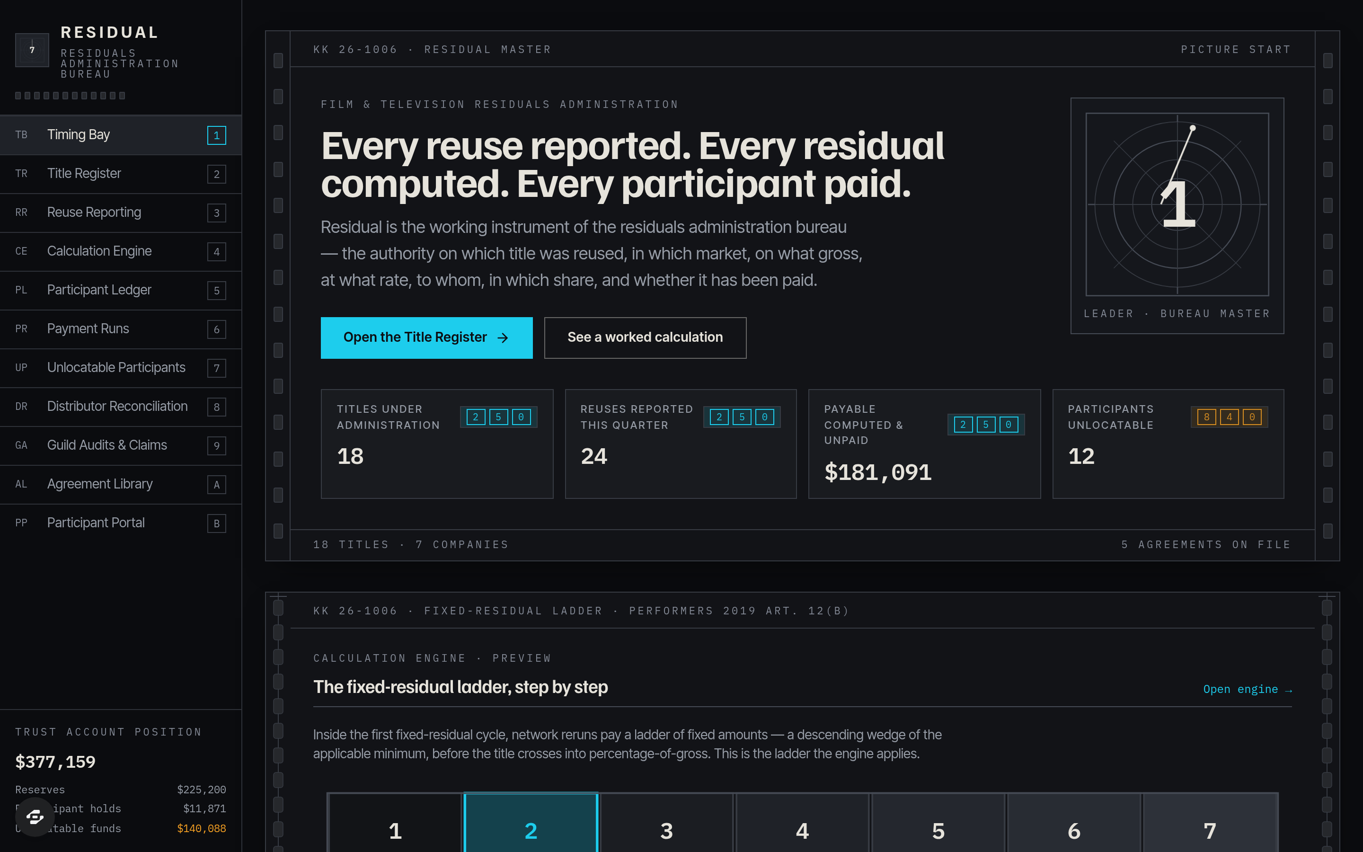Click the TRUST ACCOUNT POSITION heading
This screenshot has height=852, width=1363.
[x=108, y=732]
